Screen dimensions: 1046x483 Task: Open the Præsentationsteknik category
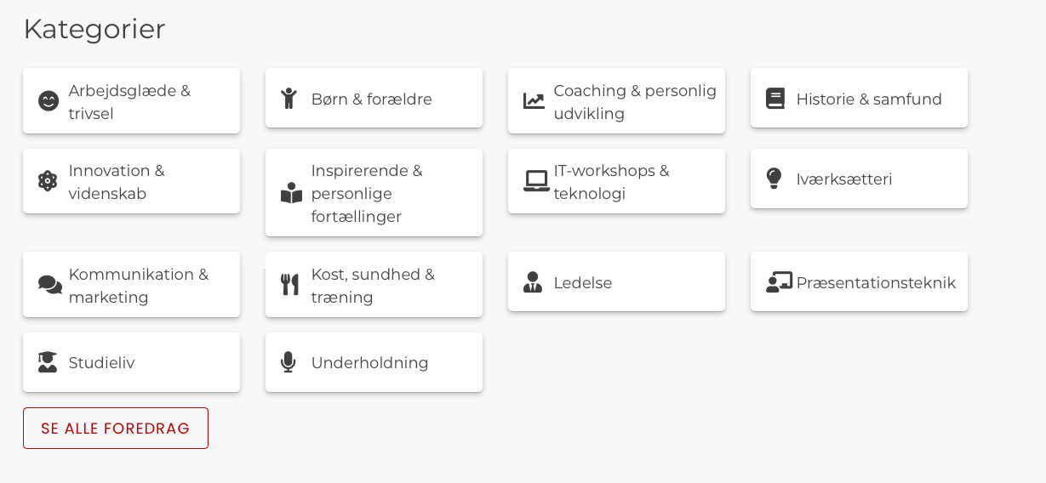(876, 282)
